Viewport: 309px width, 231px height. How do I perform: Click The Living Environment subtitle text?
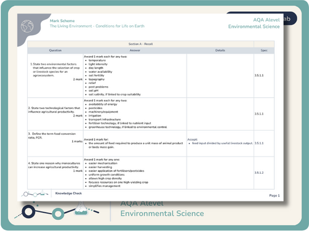coord(97,26)
